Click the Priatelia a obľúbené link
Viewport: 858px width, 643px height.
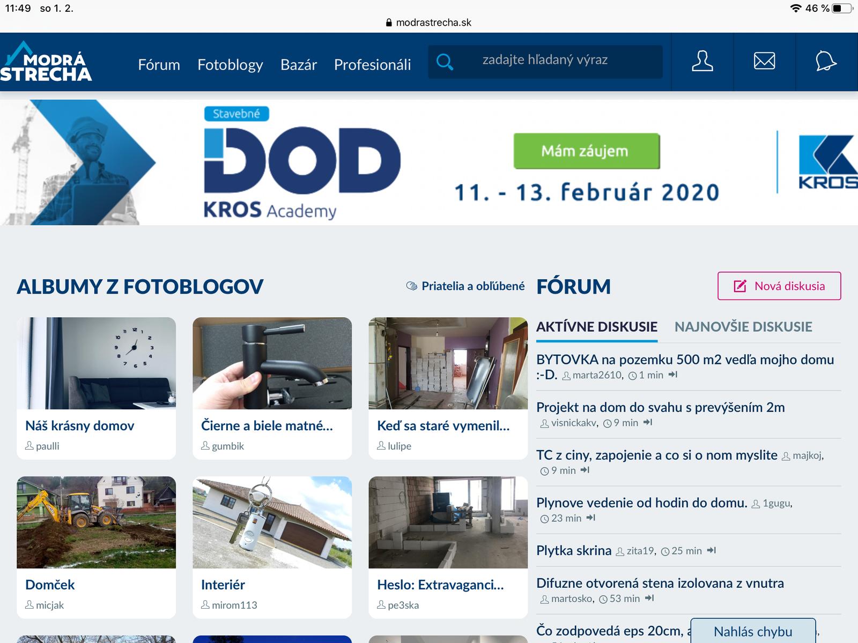coord(465,286)
